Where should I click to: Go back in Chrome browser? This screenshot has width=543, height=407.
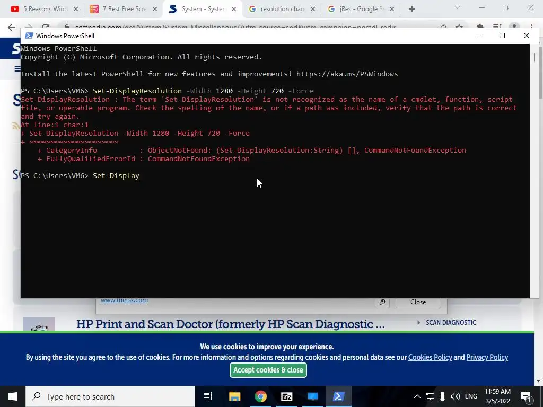point(12,28)
